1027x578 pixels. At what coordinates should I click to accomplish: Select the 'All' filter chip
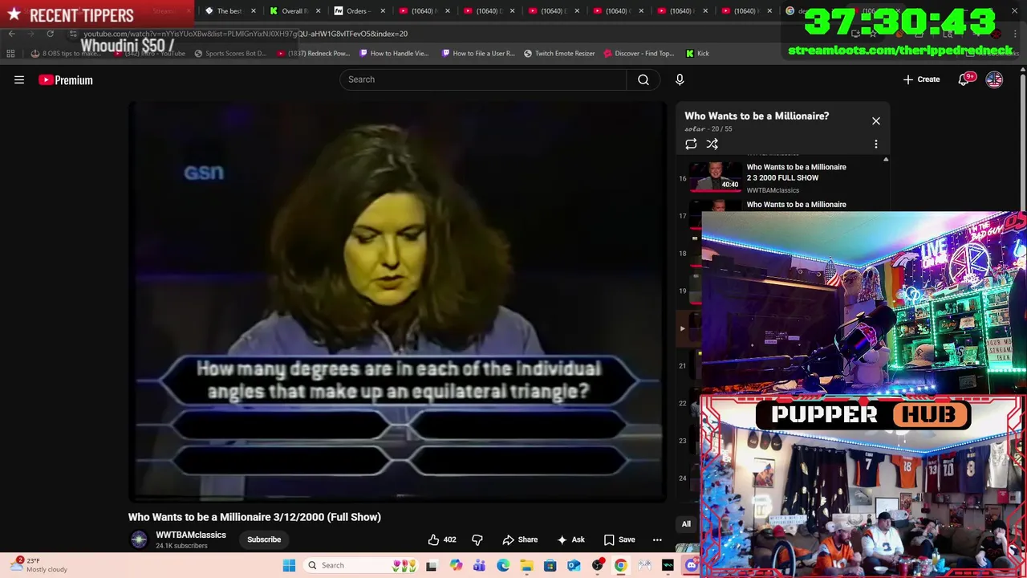point(686,524)
